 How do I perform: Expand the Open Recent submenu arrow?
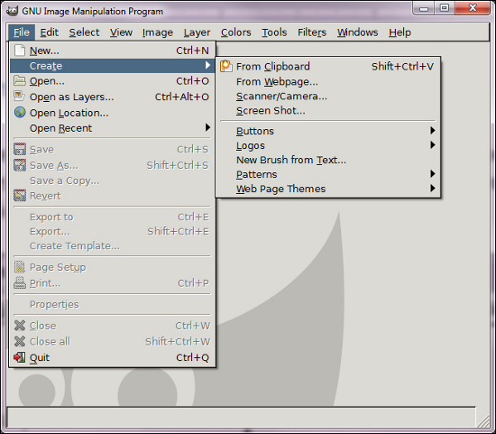(207, 127)
